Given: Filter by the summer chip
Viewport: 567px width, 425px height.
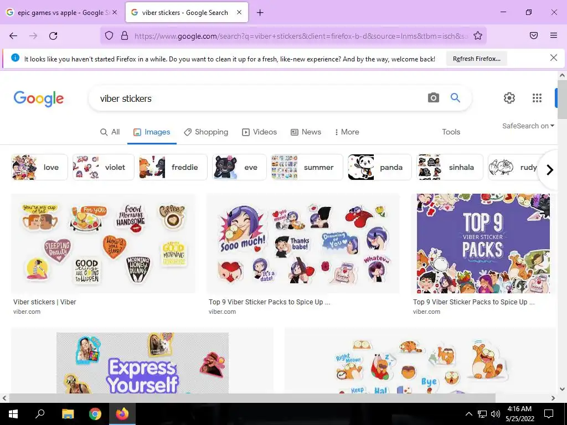Looking at the screenshot, I should pos(307,167).
